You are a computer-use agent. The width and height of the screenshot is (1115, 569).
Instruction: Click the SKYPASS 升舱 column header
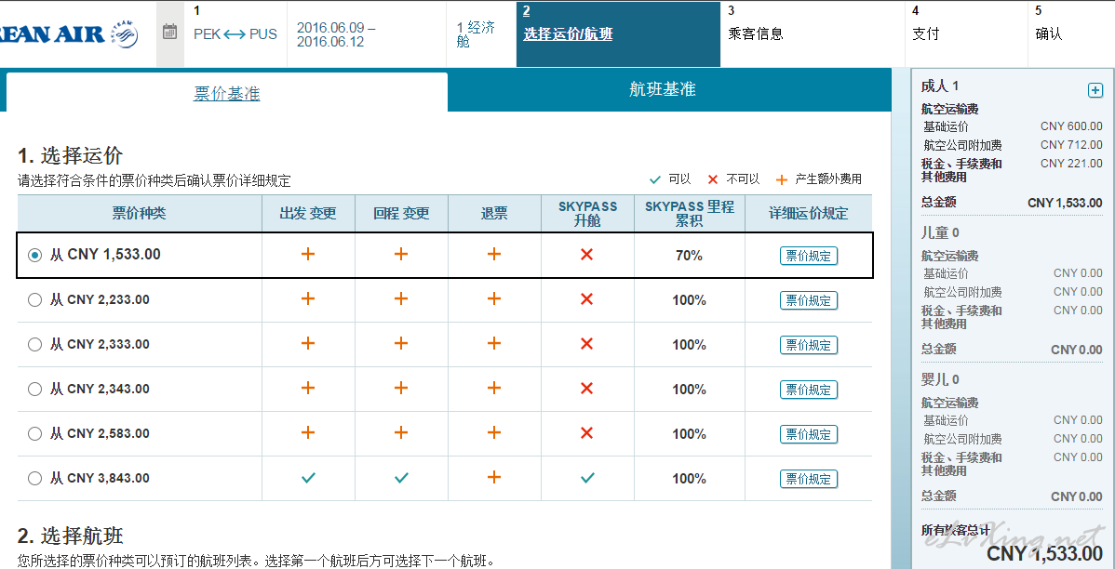(587, 213)
